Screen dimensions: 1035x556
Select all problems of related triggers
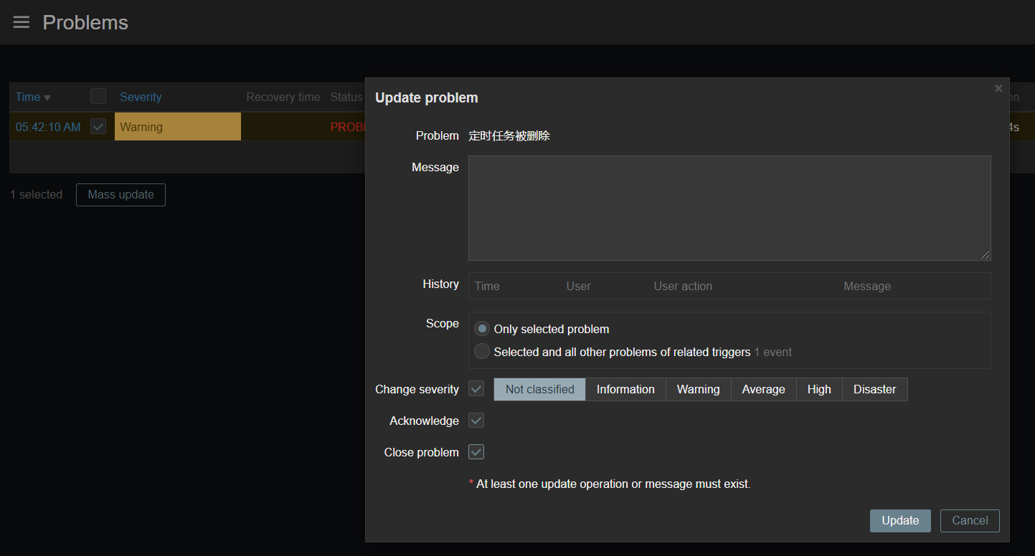[x=482, y=352]
